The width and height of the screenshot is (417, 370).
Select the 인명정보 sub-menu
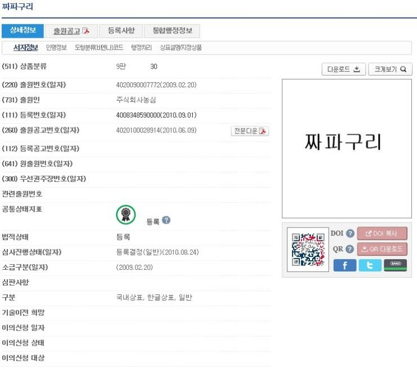pos(56,48)
